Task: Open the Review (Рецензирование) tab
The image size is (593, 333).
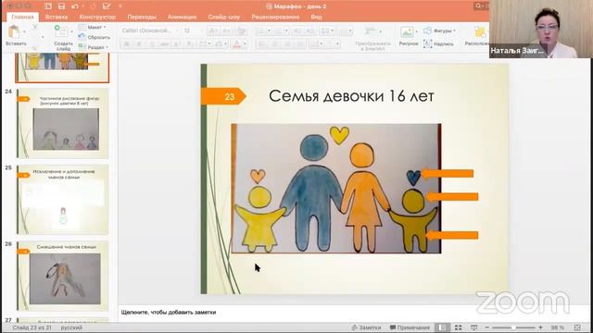Action: point(275,17)
